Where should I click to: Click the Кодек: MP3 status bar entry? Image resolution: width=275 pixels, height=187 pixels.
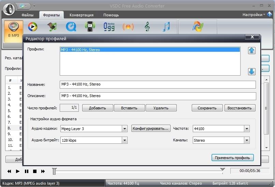[31, 183]
